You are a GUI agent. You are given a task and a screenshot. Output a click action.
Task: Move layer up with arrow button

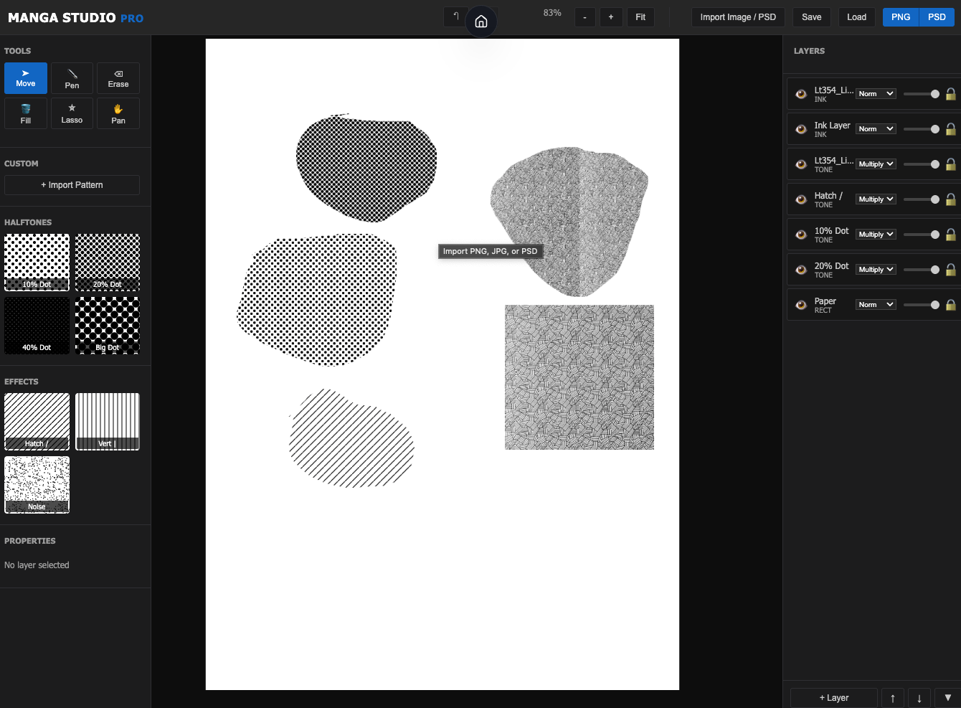click(892, 698)
